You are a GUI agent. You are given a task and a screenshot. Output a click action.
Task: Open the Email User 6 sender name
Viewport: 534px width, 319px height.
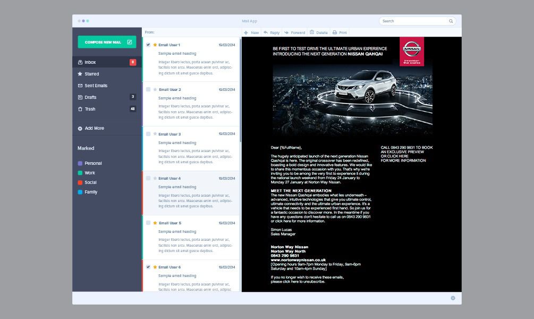tap(169, 267)
